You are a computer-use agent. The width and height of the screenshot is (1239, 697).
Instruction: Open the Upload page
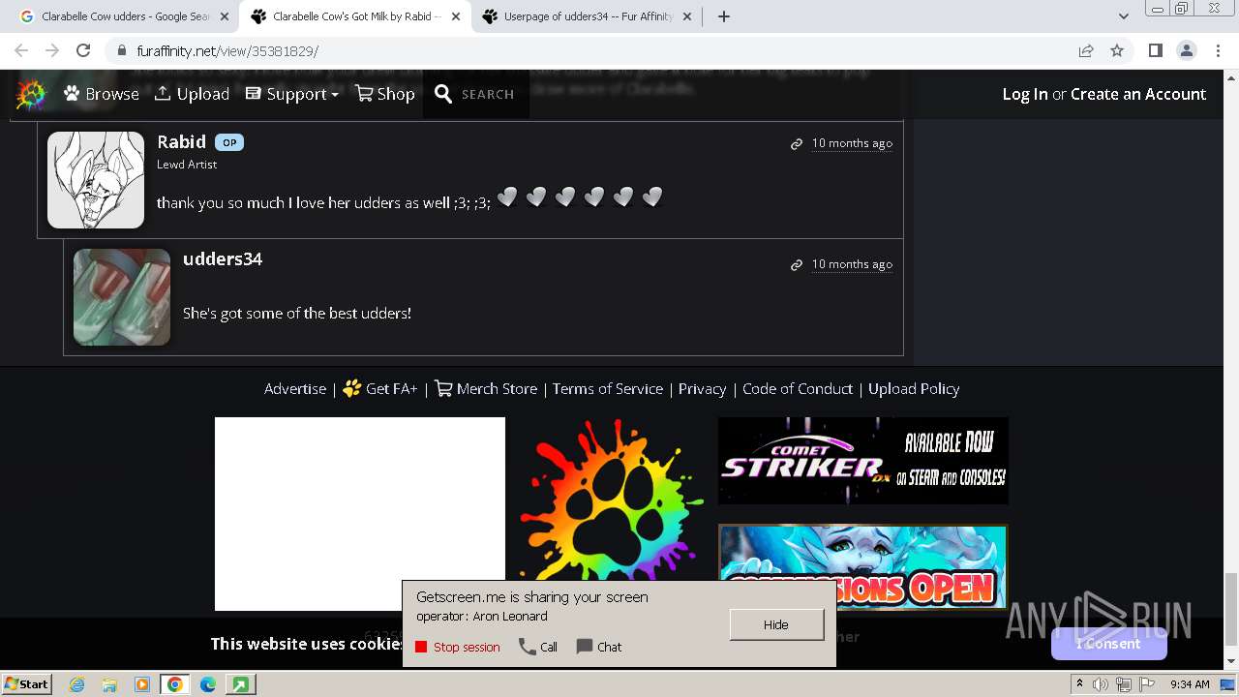(x=192, y=94)
